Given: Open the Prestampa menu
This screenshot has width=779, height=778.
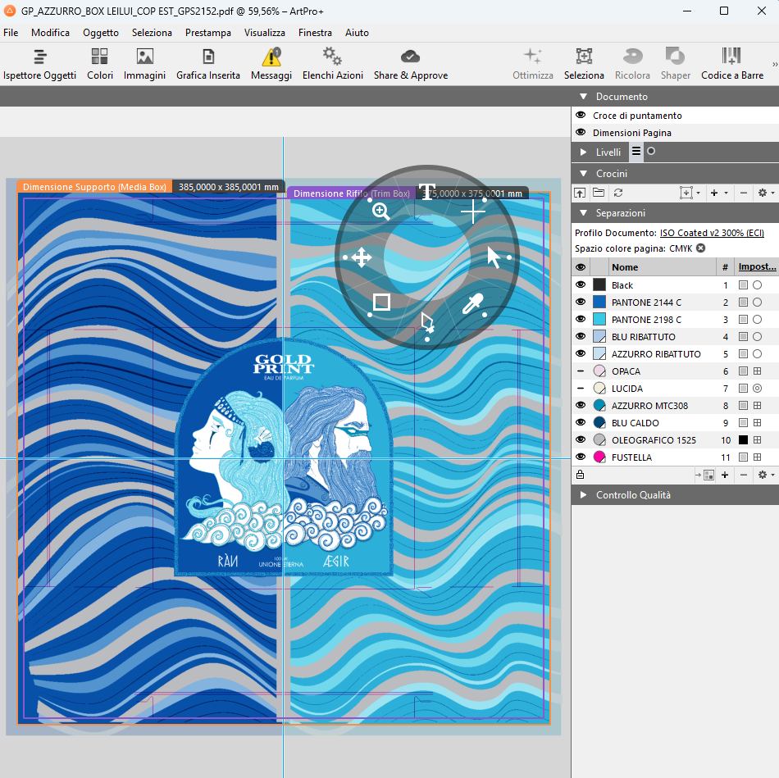Looking at the screenshot, I should click(x=208, y=33).
